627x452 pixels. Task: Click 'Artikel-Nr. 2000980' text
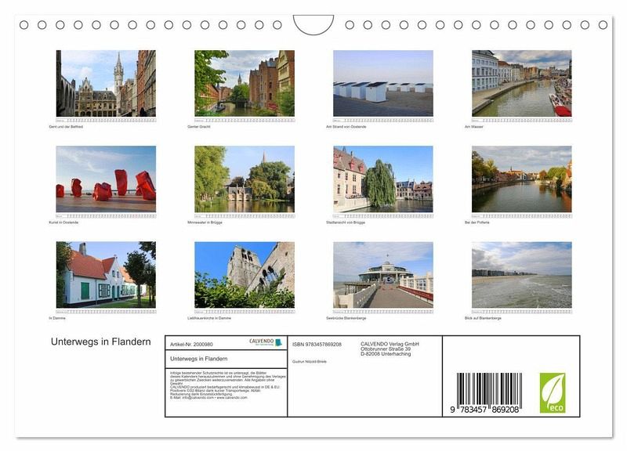(191, 345)
